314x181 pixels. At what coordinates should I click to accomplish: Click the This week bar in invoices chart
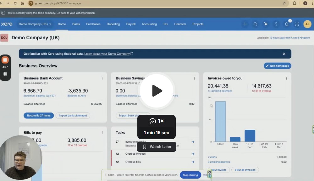235,139
